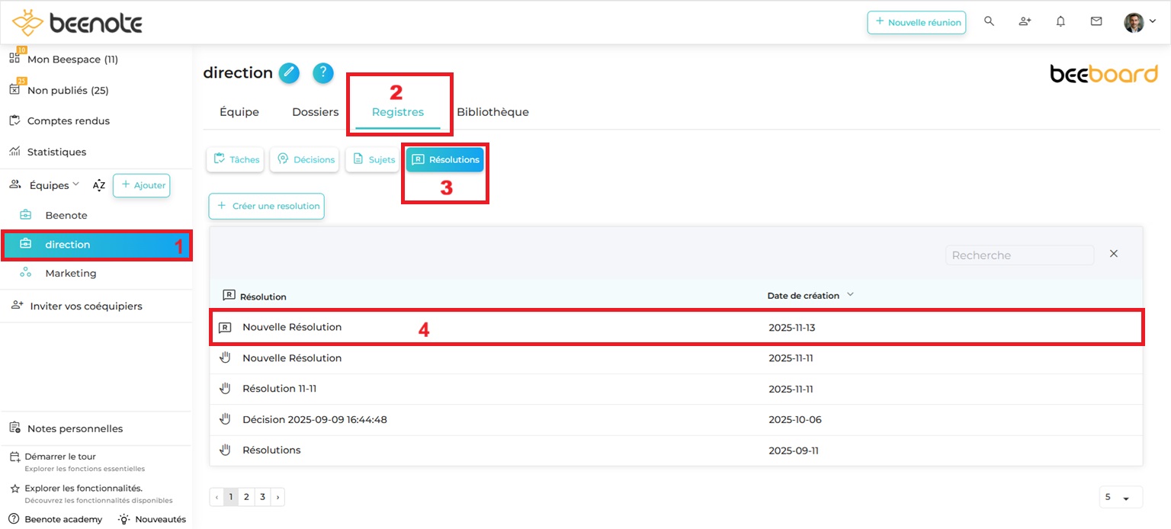
Task: Open the help question mark icon
Action: pos(323,73)
